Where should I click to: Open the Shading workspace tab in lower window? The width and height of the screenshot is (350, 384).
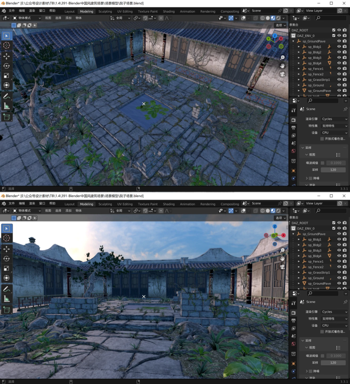pos(169,204)
